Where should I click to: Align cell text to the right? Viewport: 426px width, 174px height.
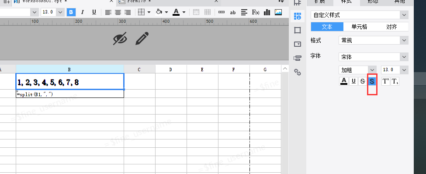(x=128, y=12)
